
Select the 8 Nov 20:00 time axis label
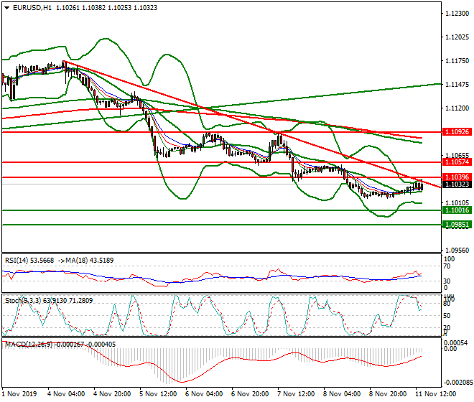[388, 394]
